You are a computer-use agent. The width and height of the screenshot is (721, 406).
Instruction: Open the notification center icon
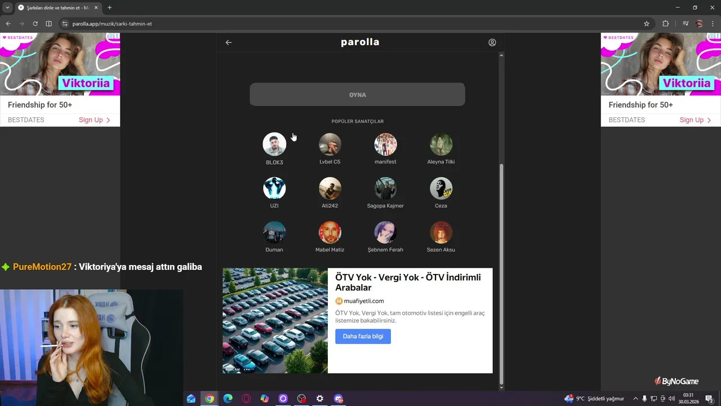click(709, 399)
